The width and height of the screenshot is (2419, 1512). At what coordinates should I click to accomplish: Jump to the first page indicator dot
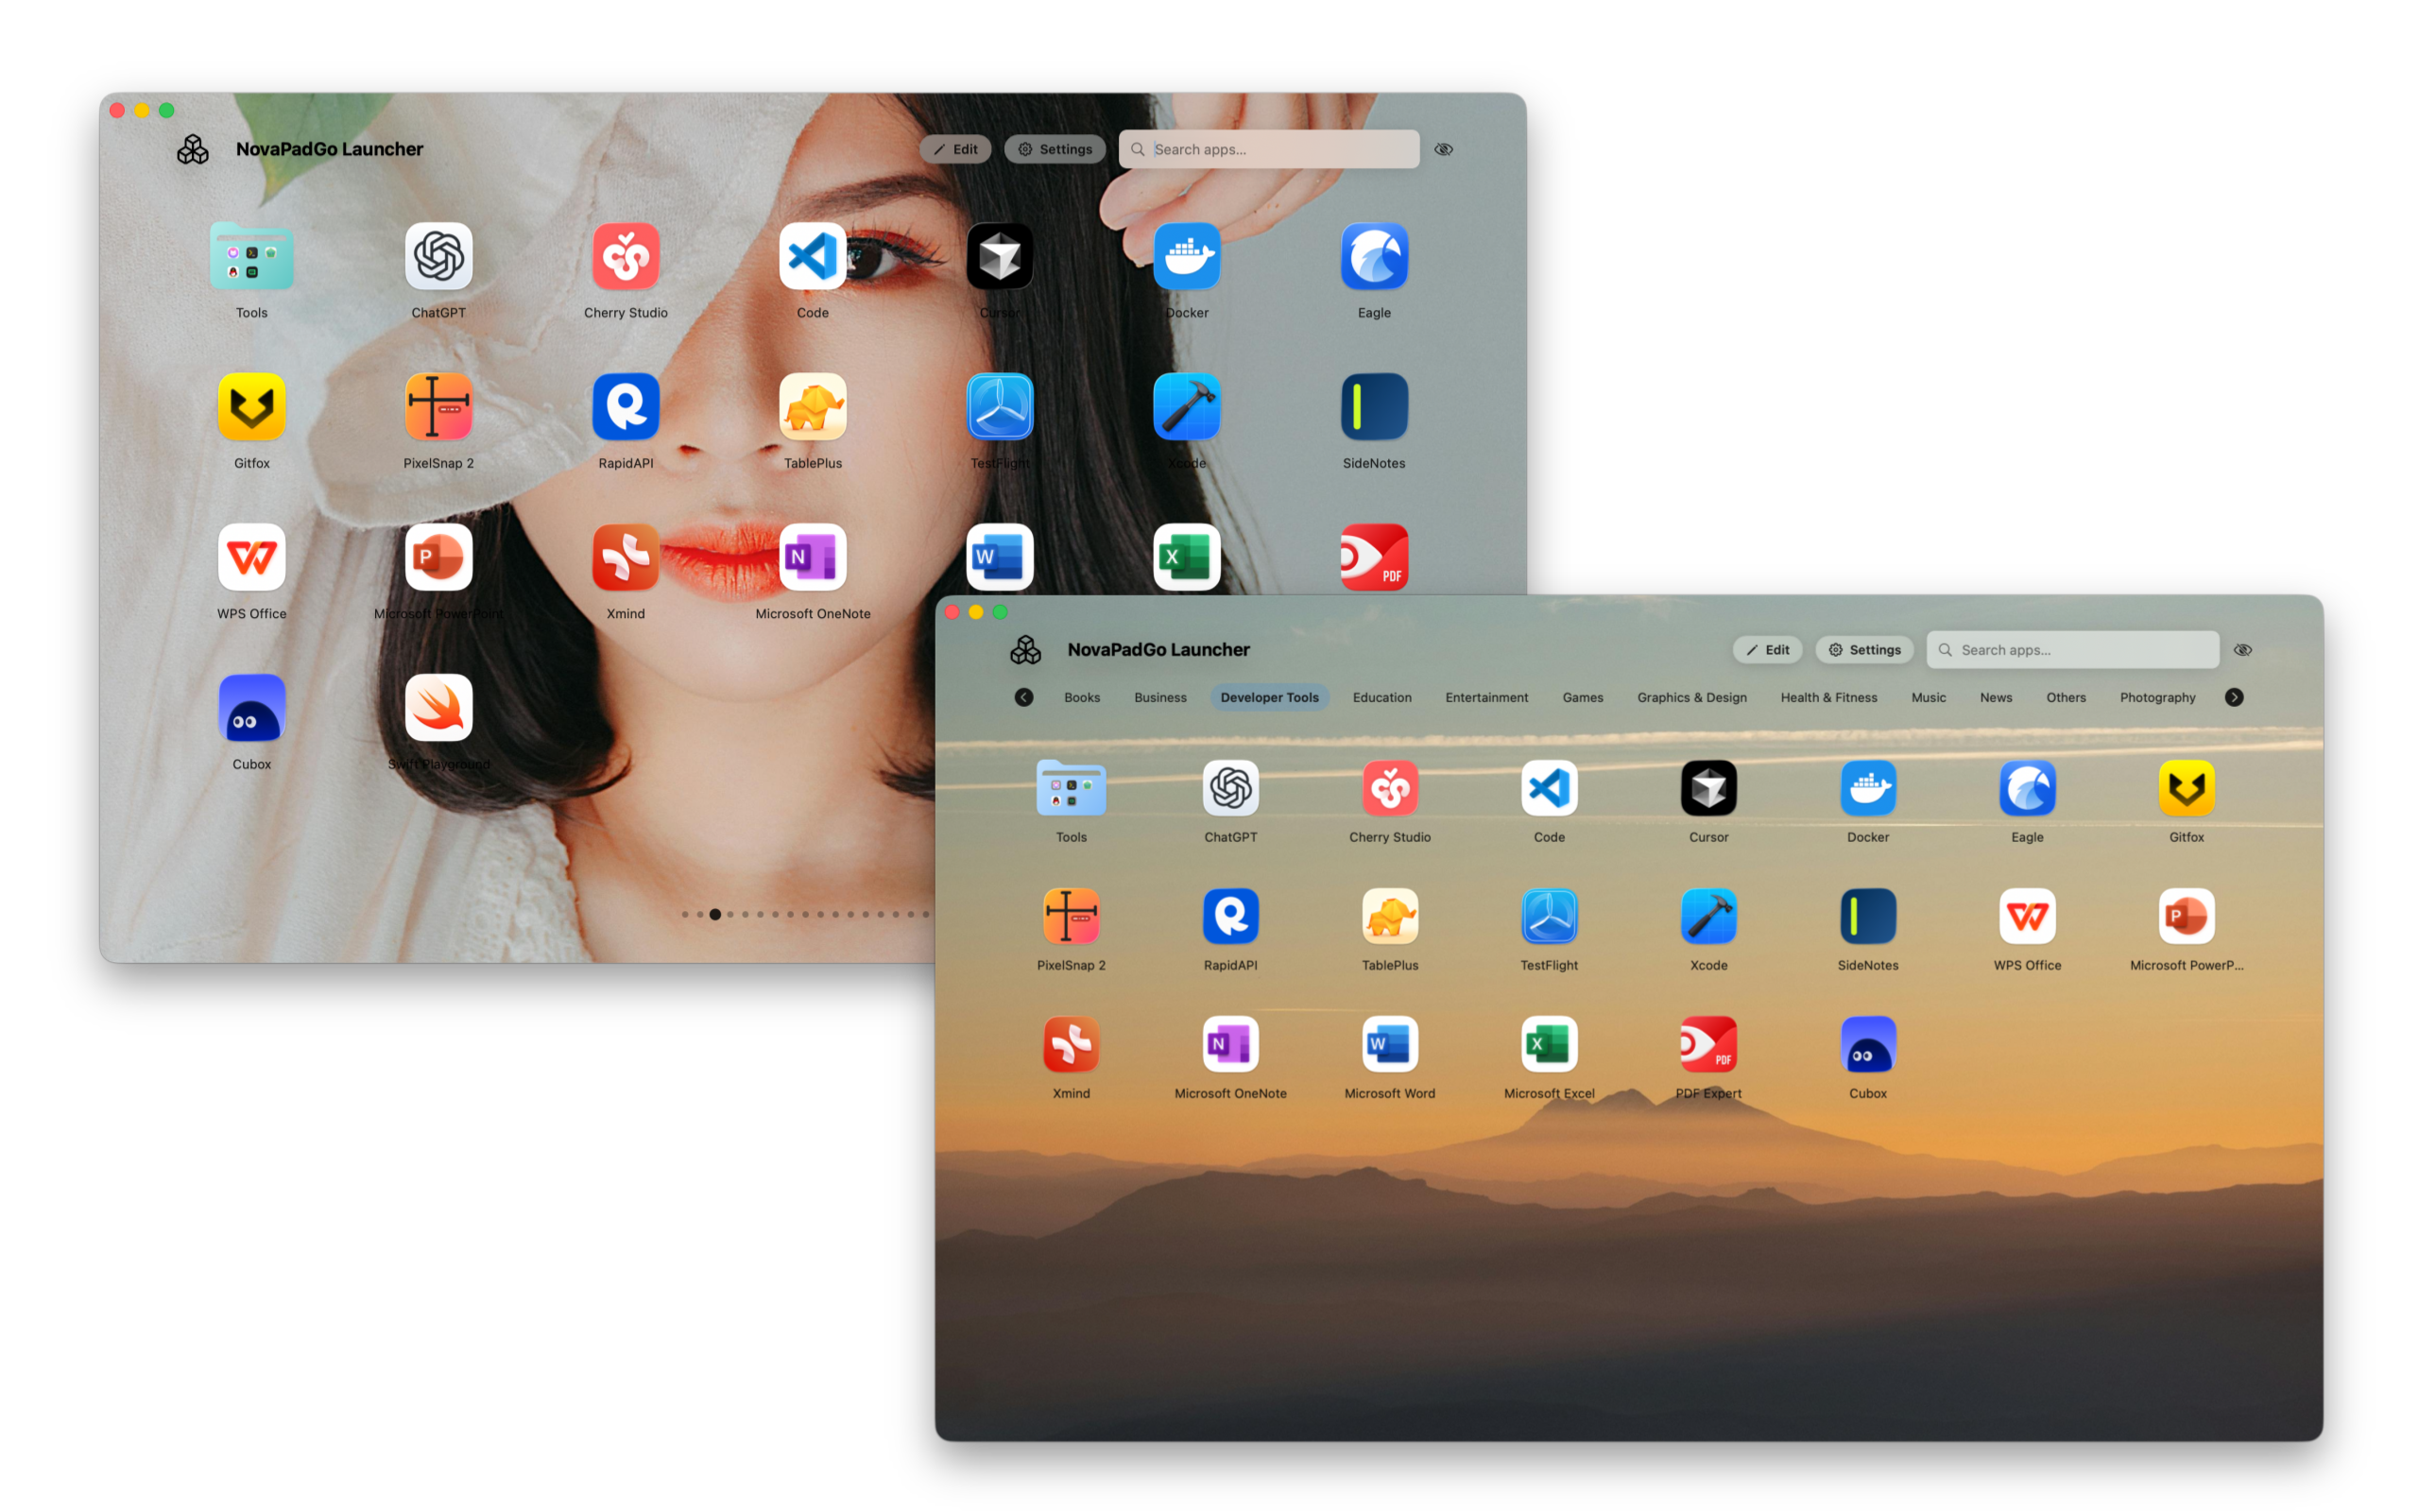point(685,915)
